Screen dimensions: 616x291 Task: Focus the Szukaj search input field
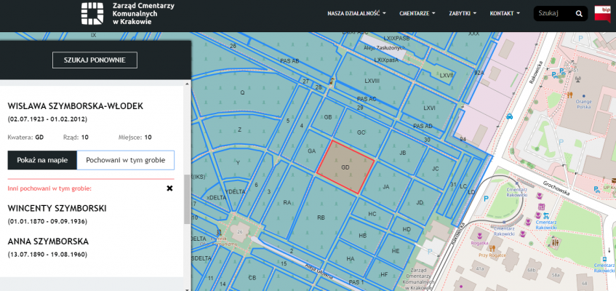(x=553, y=14)
